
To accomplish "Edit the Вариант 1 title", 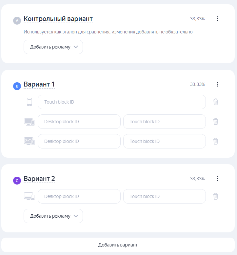I will click(x=39, y=85).
